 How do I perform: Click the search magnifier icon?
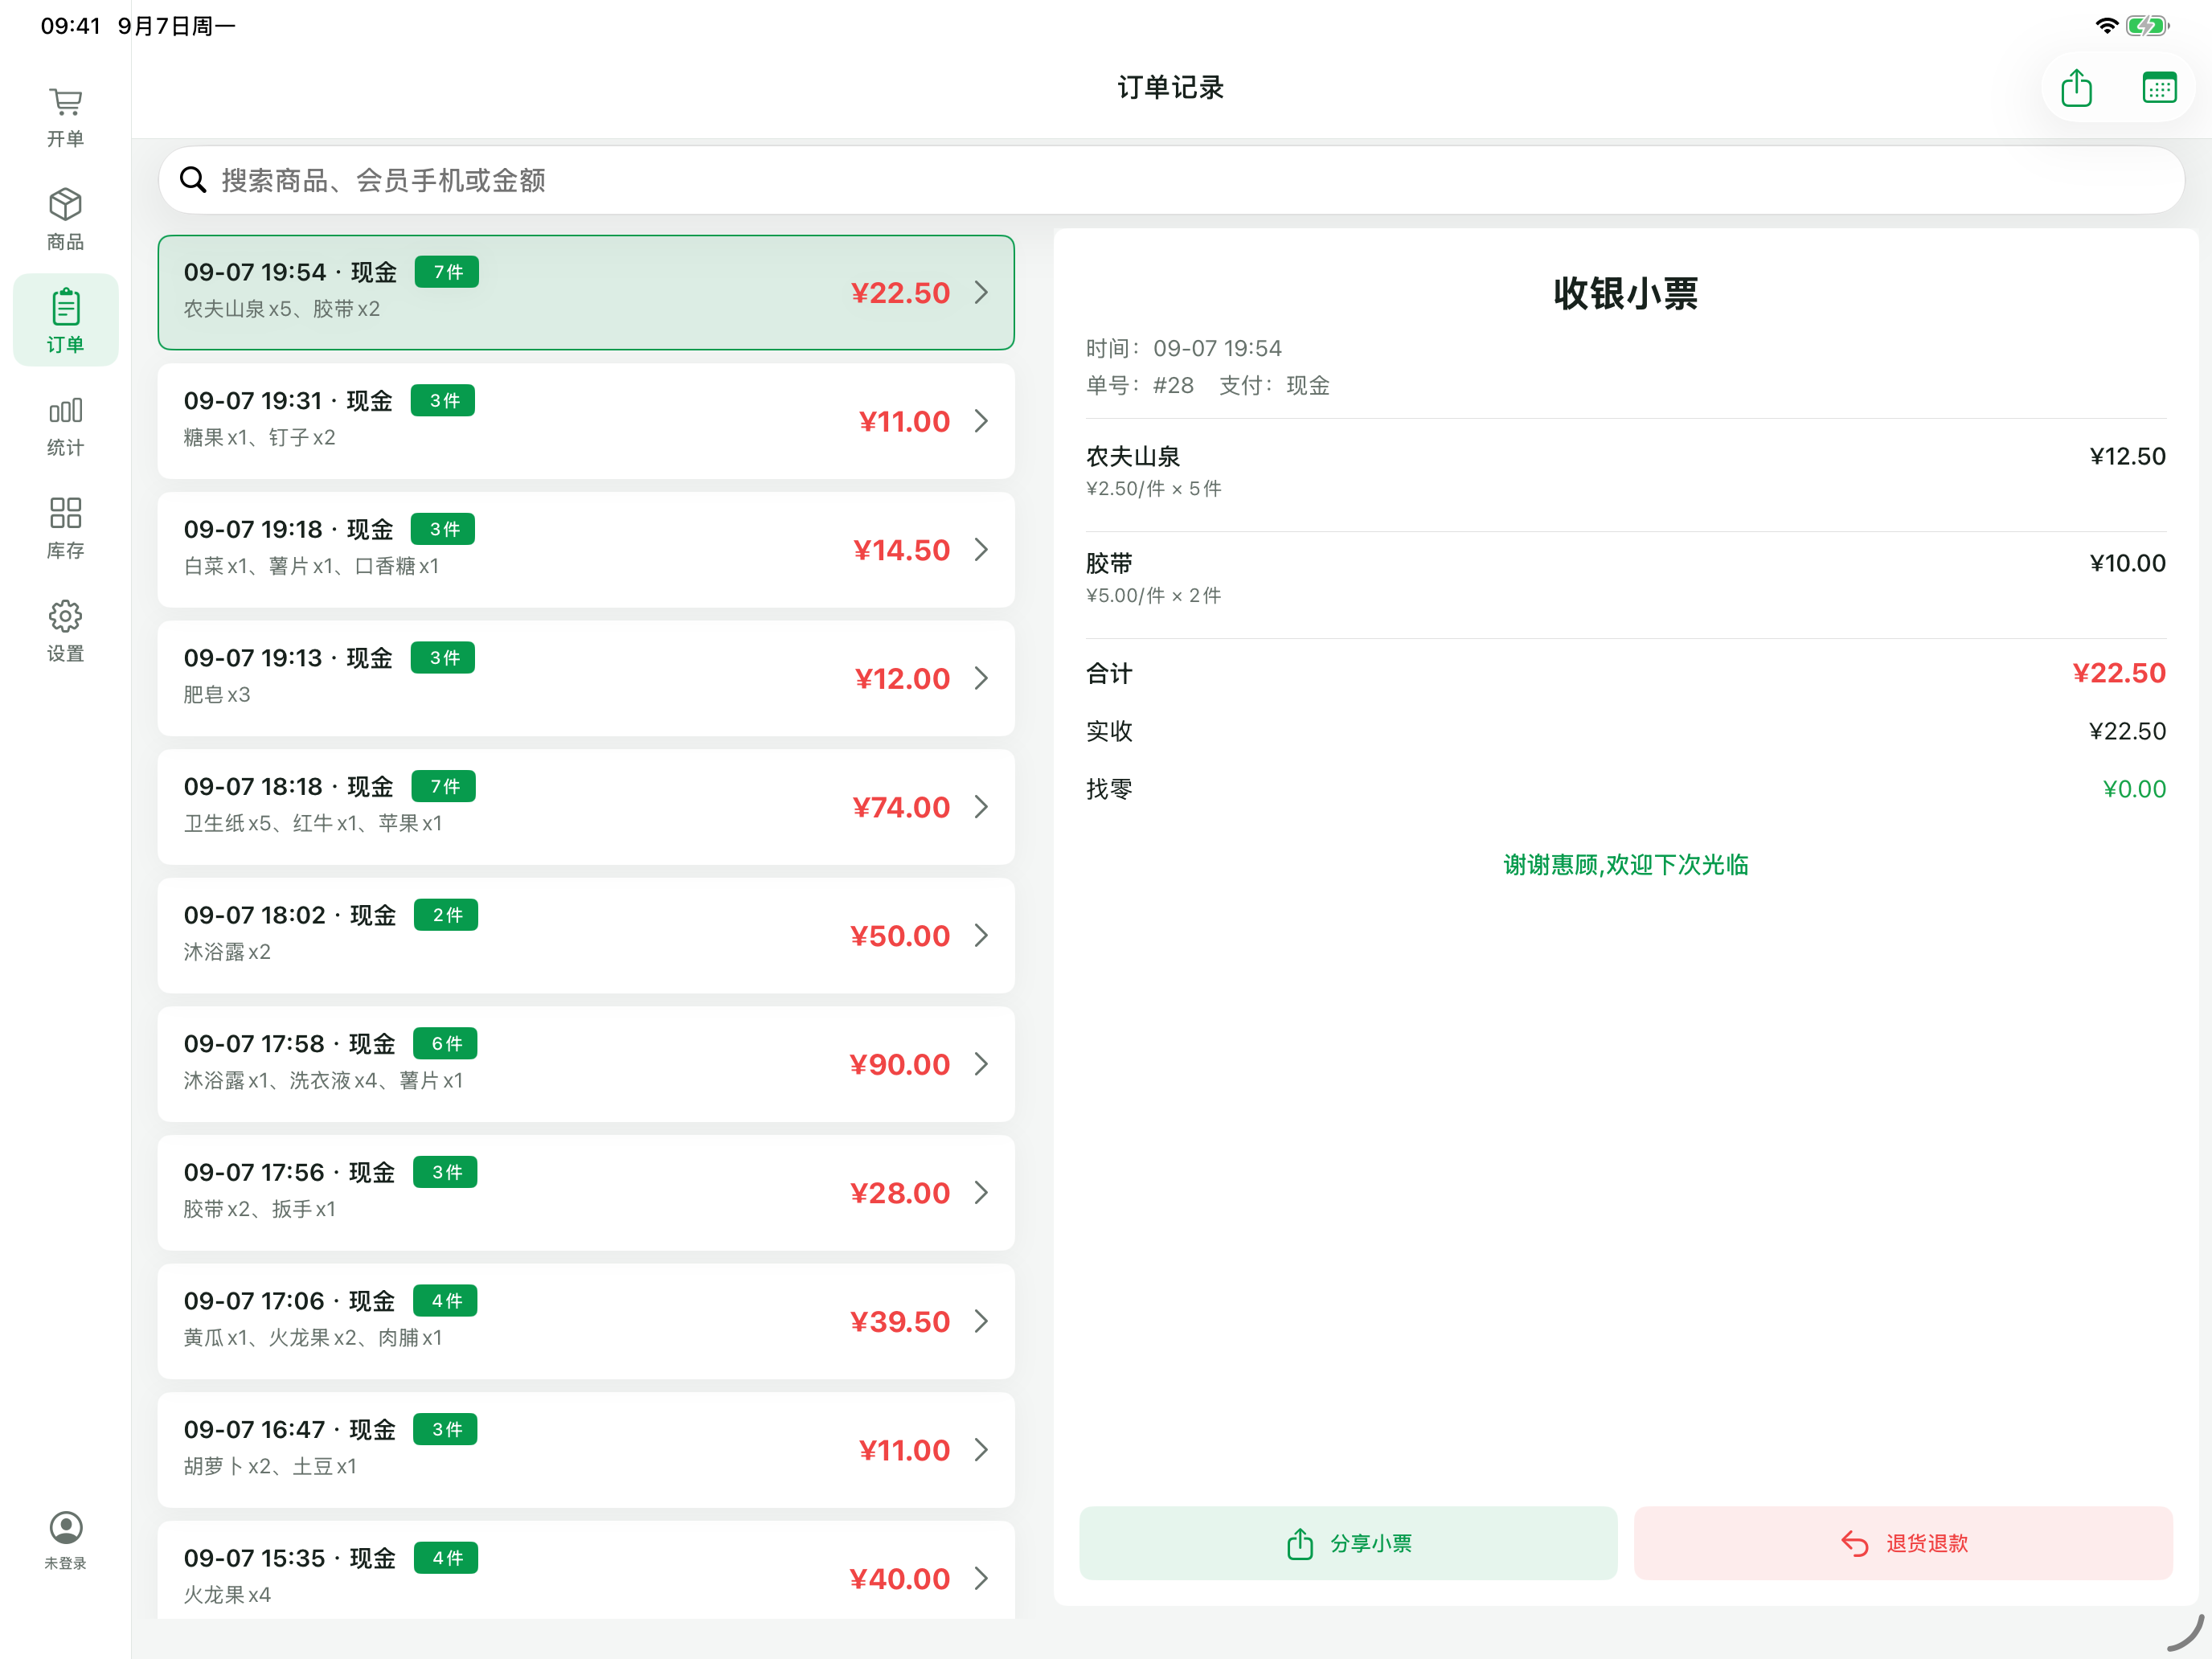(x=192, y=180)
